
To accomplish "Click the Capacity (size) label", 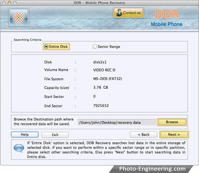I will click(x=57, y=88).
